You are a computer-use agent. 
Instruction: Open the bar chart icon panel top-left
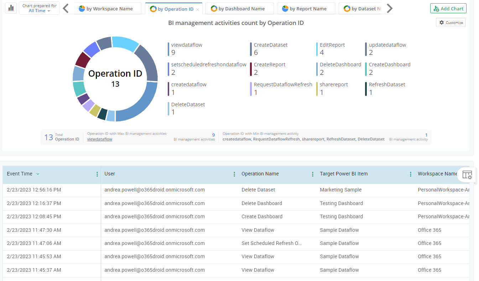[10, 8]
